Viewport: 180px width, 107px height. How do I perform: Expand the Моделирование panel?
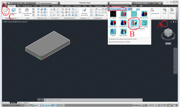(x=12, y=18)
